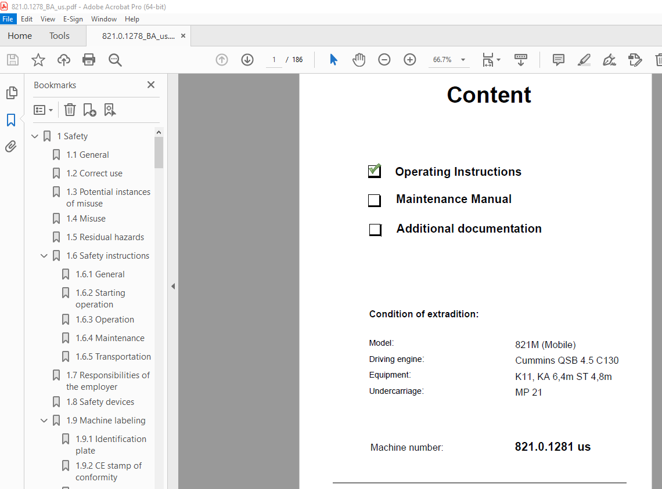Close the Bookmarks panel

pyautogui.click(x=151, y=85)
